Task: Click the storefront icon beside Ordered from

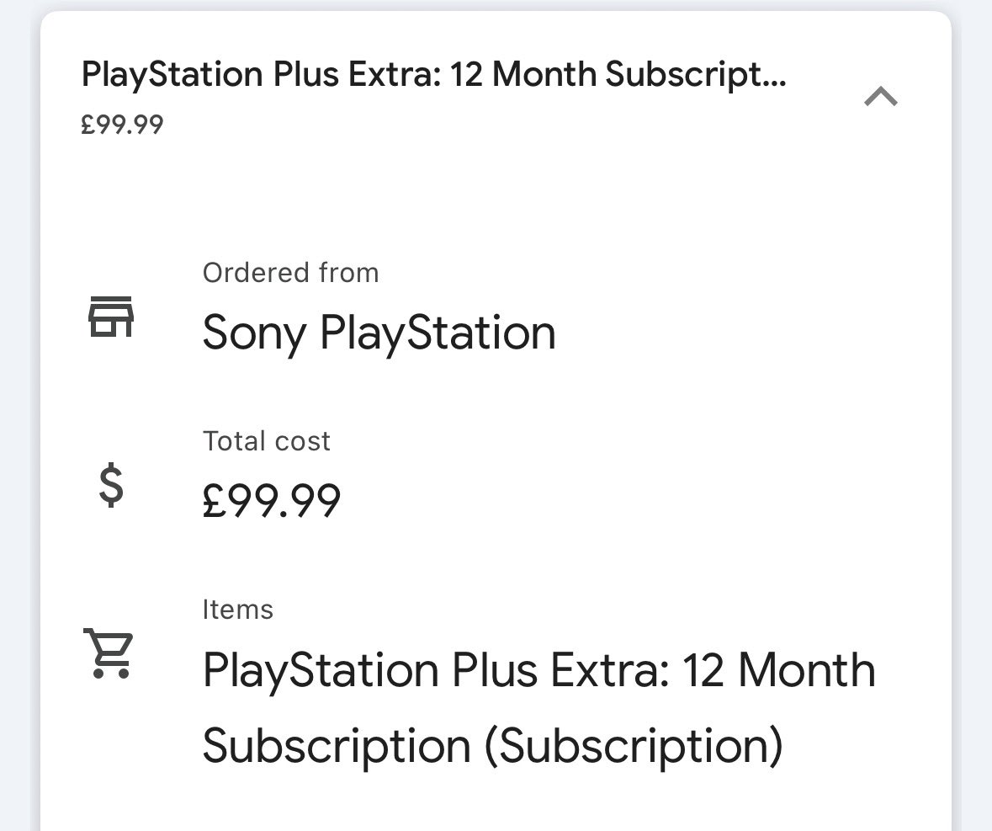Action: [111, 316]
